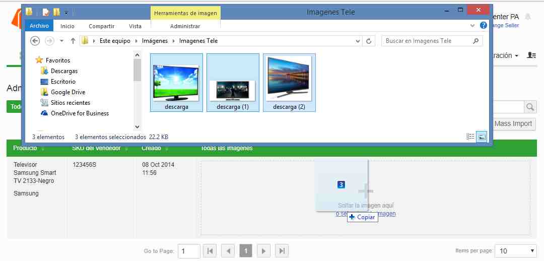Click the back arrow in Explorer navigation
Screen dimensions: 544x261
click(x=35, y=41)
